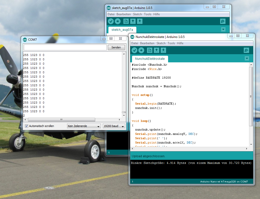
Task: Open Serial Monitor icon in sketch_aug07a window
Action: click(223, 21)
